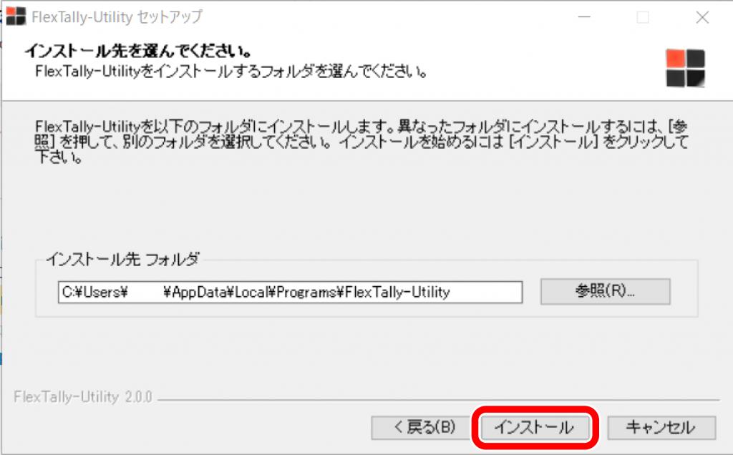Click the FlexTally-Utility title bar app icon

coord(16,17)
